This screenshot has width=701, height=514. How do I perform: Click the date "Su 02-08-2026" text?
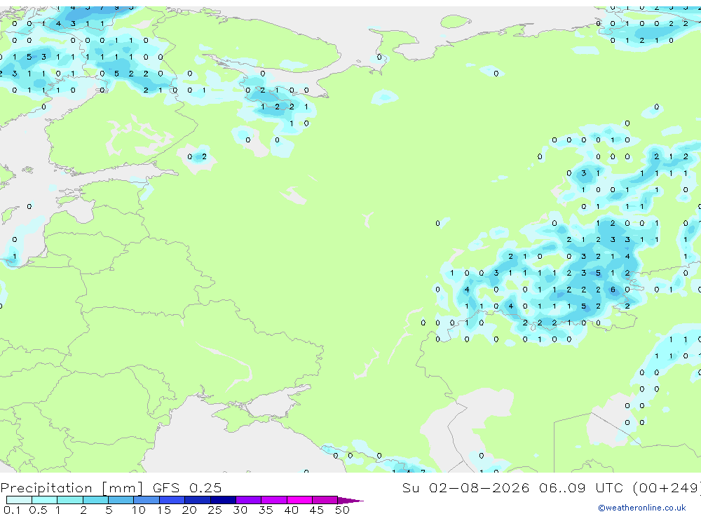click(x=465, y=487)
